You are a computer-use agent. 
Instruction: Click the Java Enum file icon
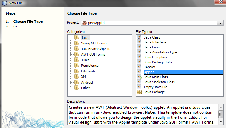[139, 47]
